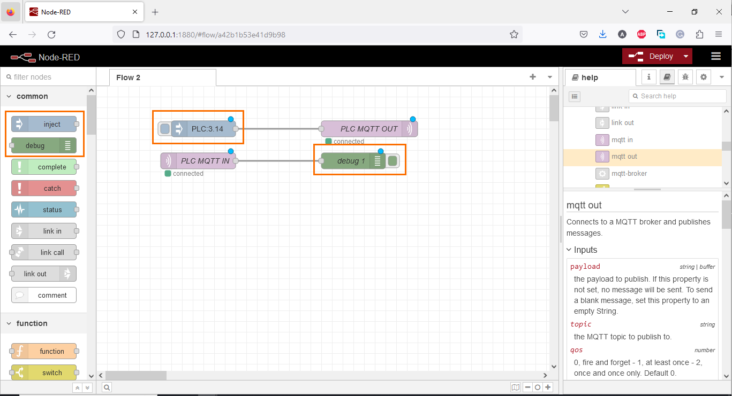Click the canvas vertical scrollbar thumb
Screen dimensions: 732x396
click(x=554, y=108)
